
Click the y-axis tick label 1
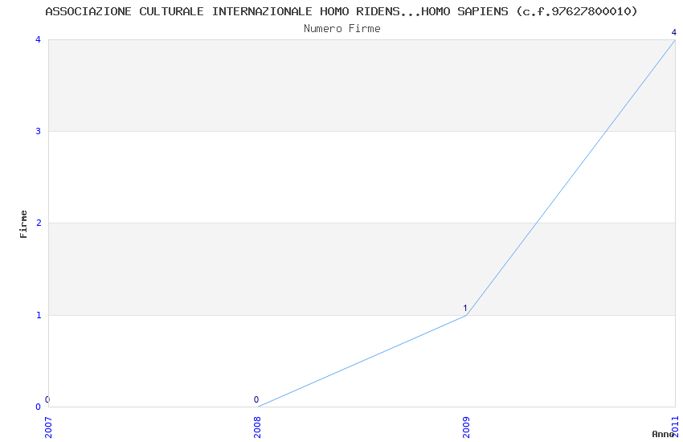point(39,315)
